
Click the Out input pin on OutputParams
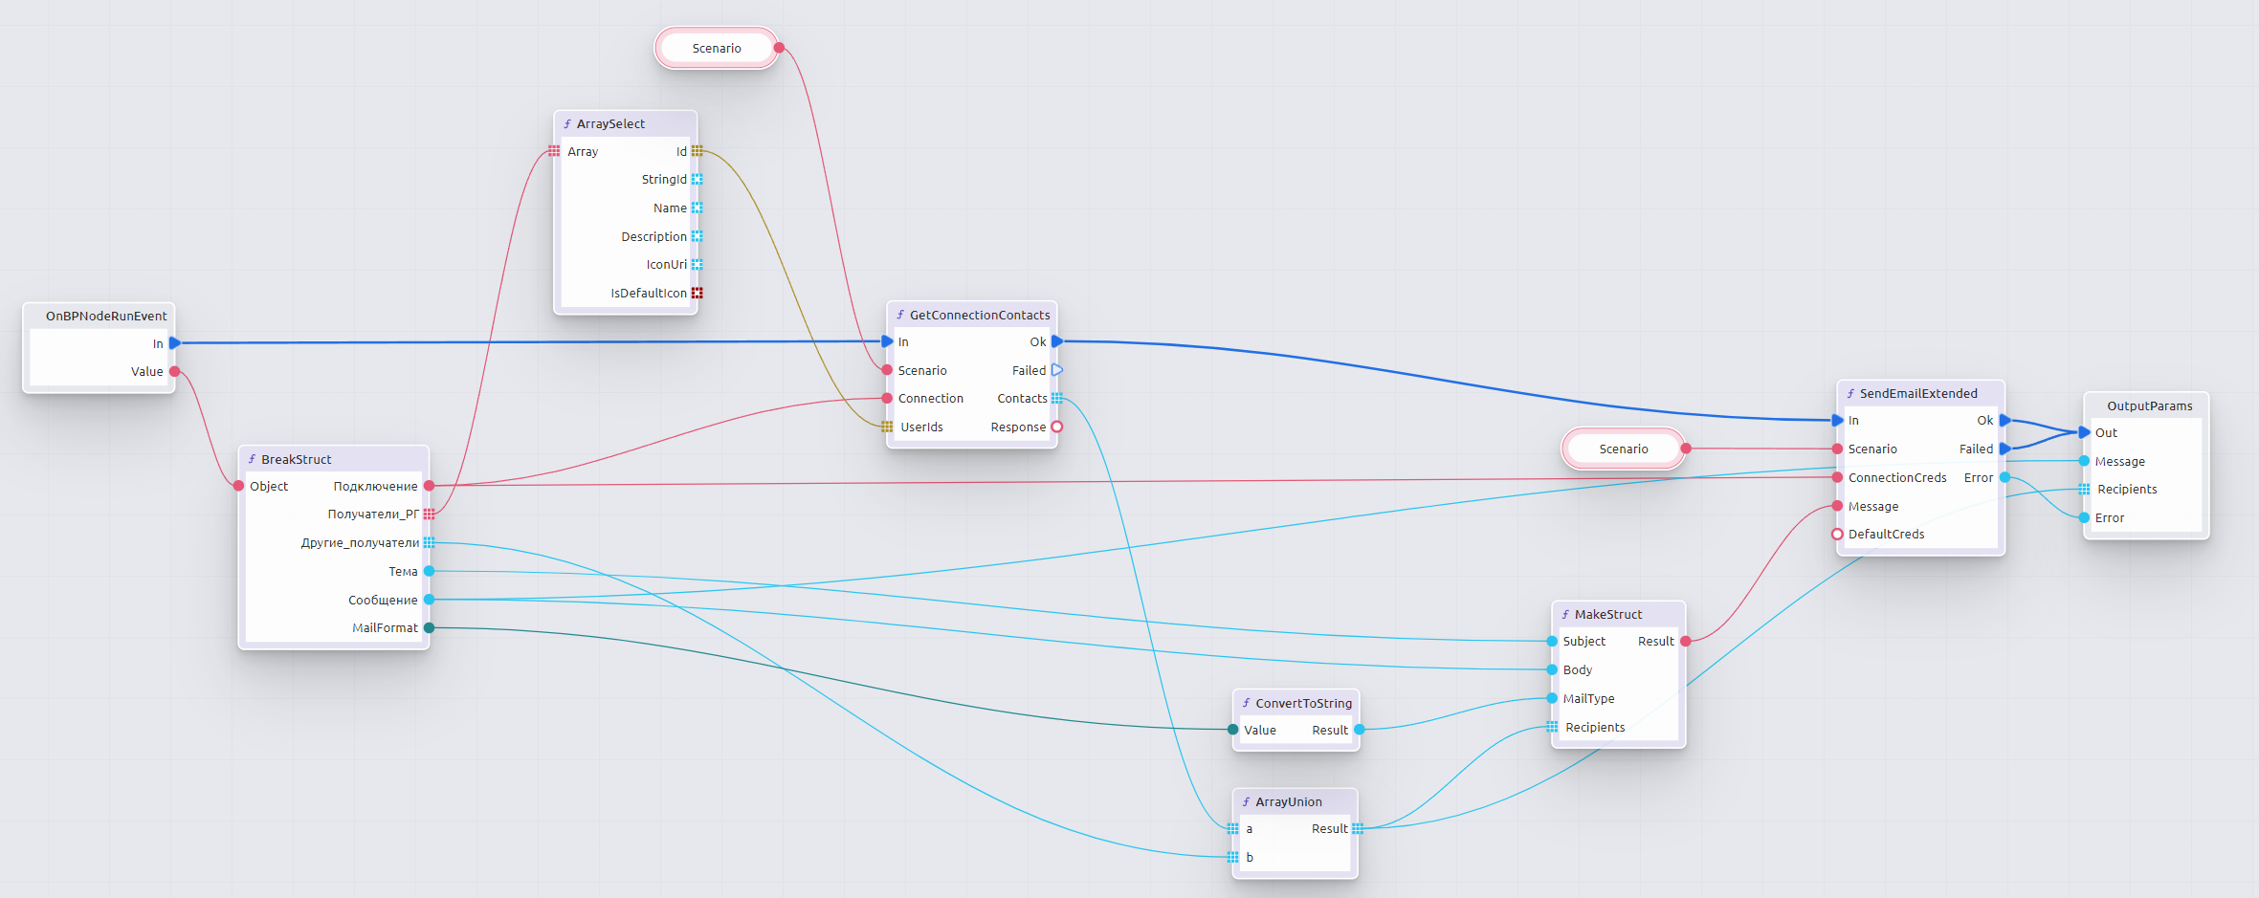click(x=2084, y=432)
